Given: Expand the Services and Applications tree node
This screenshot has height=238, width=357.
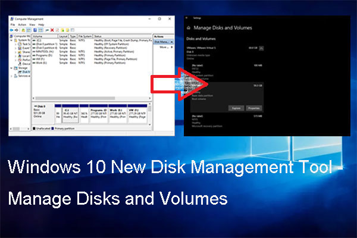Looking at the screenshot, I should (11, 76).
